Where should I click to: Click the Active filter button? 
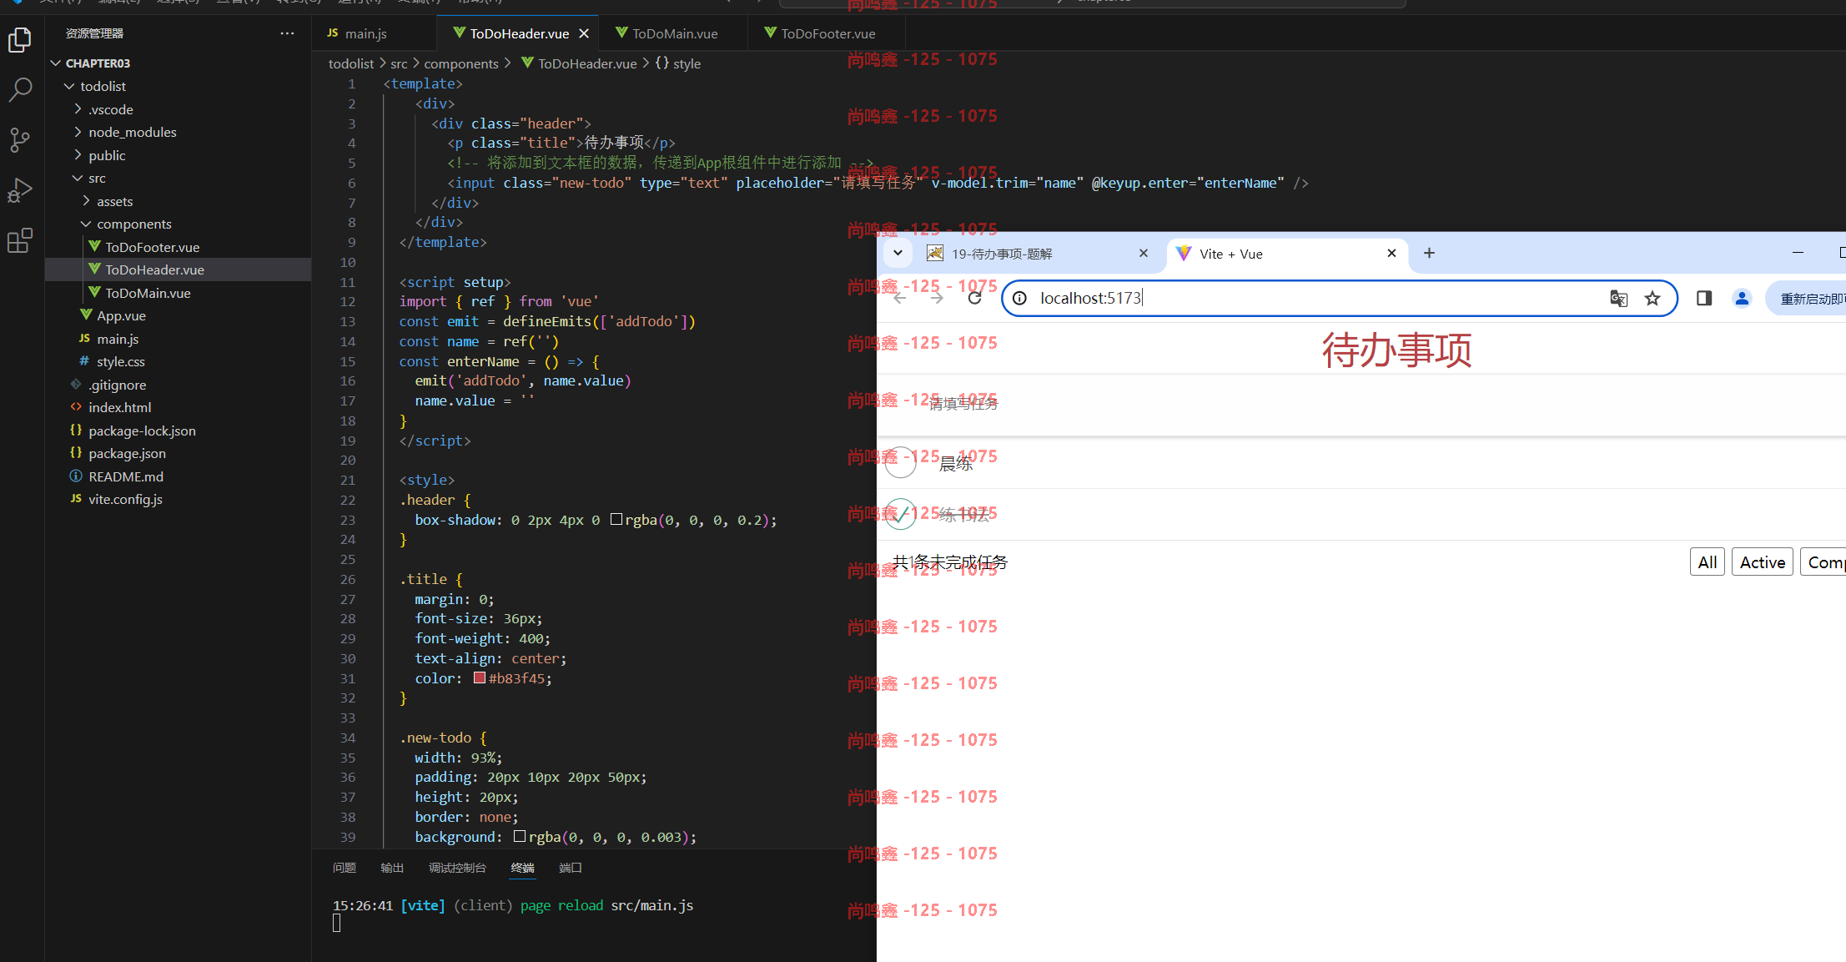[1762, 562]
